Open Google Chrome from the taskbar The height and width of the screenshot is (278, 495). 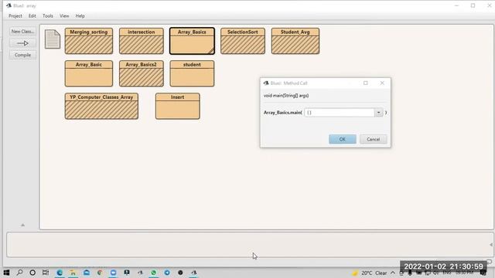pyautogui.click(x=100, y=273)
